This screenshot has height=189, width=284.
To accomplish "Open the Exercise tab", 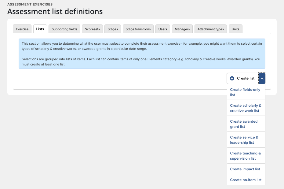I will (x=22, y=29).
